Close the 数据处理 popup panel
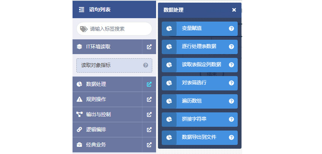This screenshot has height=154, width=322. pyautogui.click(x=234, y=10)
